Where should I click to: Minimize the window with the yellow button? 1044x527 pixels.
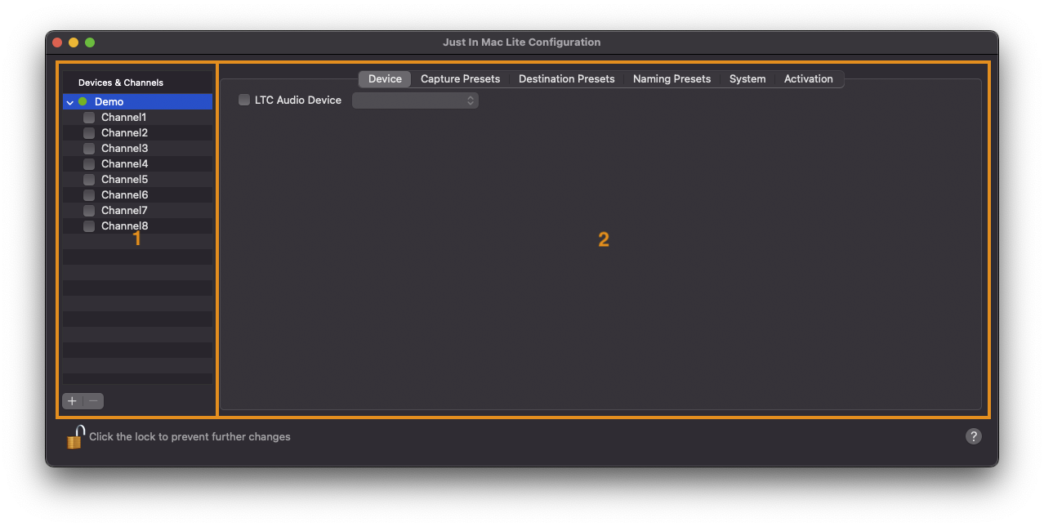pyautogui.click(x=74, y=42)
